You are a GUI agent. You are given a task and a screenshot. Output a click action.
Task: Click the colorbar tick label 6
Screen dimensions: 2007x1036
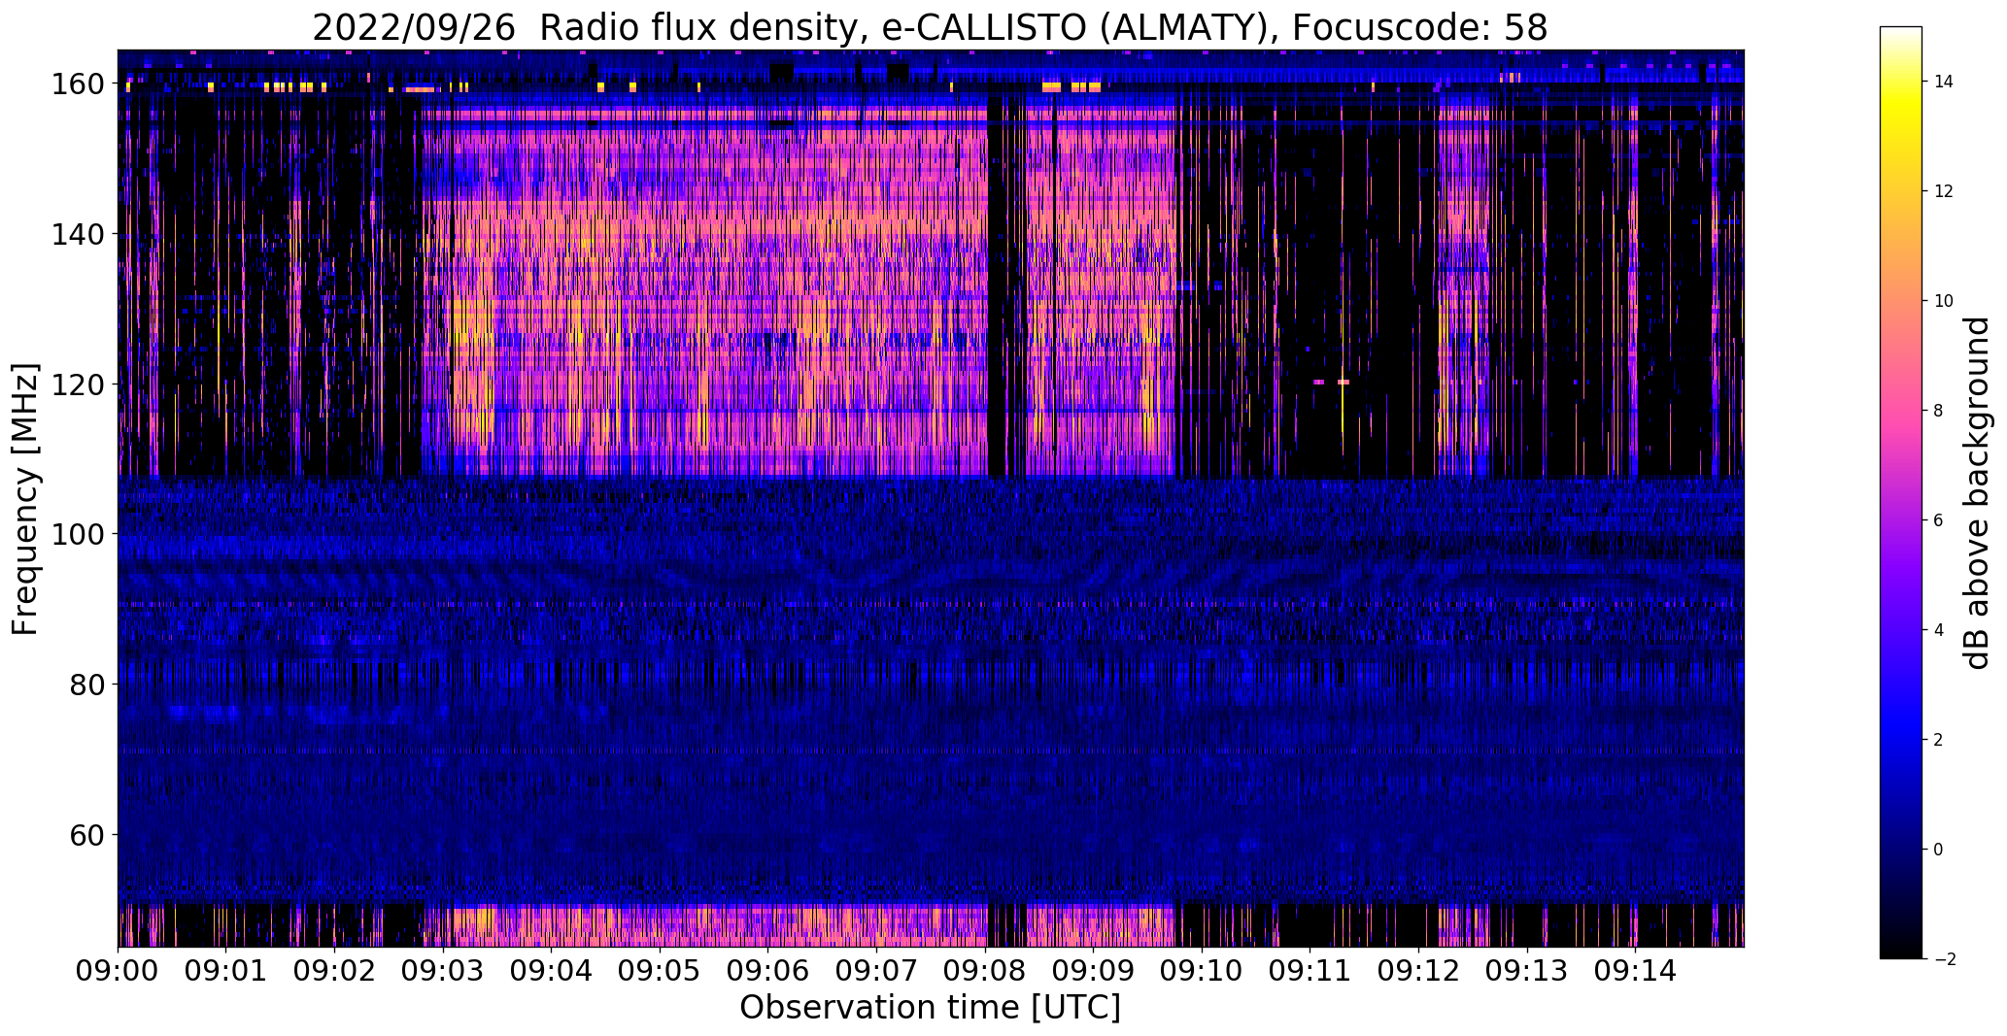click(1938, 520)
